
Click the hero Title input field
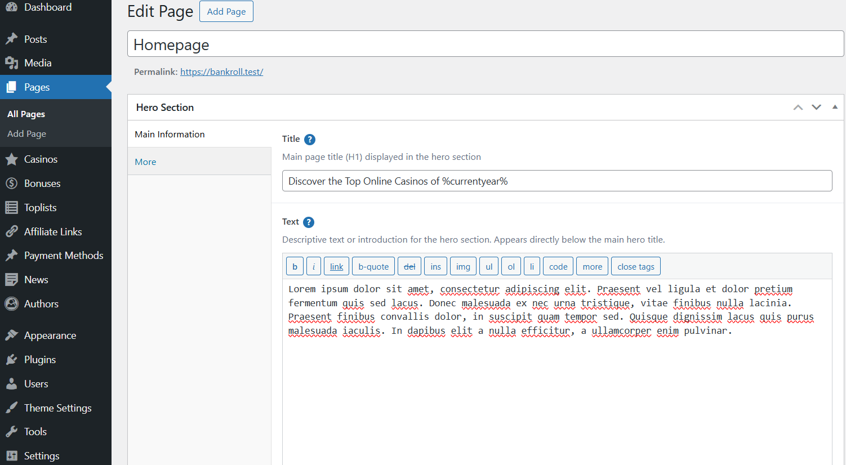556,181
